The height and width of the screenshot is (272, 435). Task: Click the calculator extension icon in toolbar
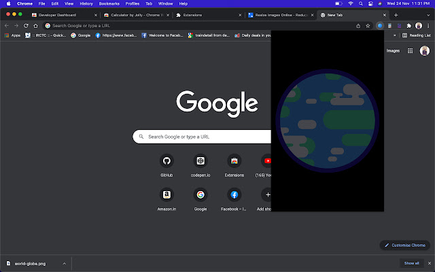389,26
